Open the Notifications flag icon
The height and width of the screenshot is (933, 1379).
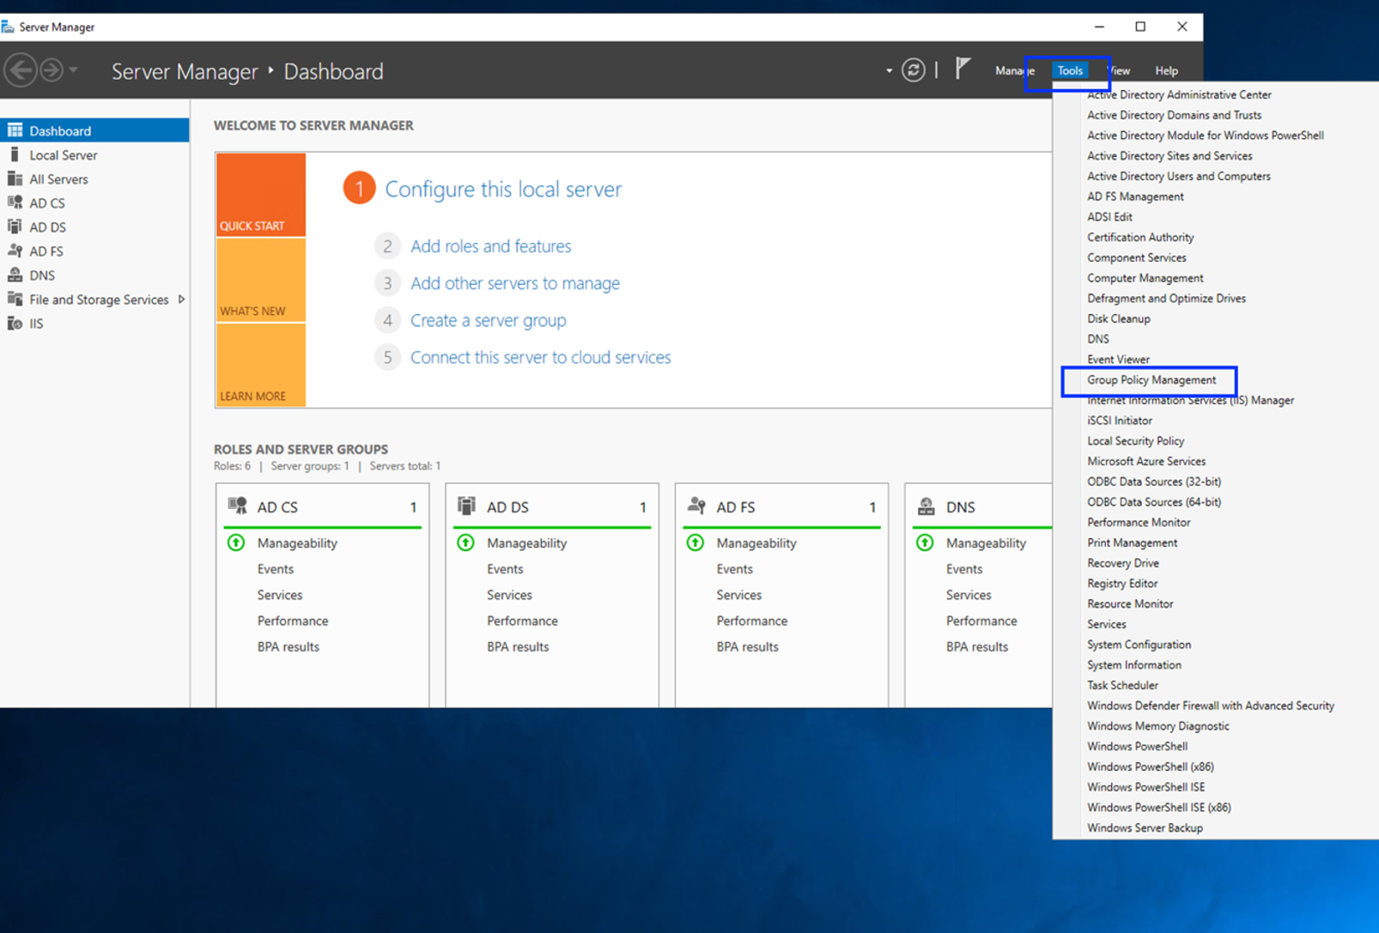(963, 69)
